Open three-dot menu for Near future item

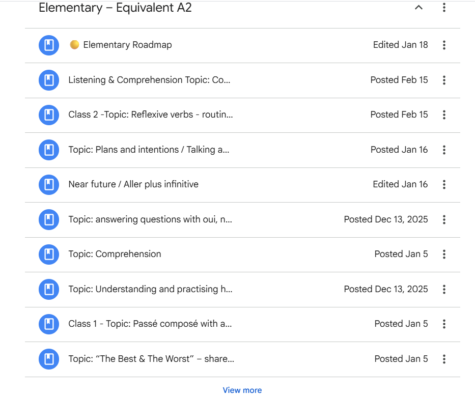point(444,185)
